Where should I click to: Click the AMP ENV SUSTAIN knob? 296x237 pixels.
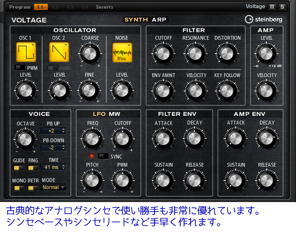(x=236, y=180)
